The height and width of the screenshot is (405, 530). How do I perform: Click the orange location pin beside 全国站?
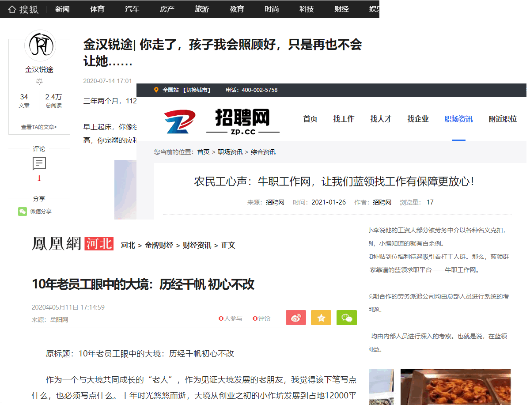[156, 90]
